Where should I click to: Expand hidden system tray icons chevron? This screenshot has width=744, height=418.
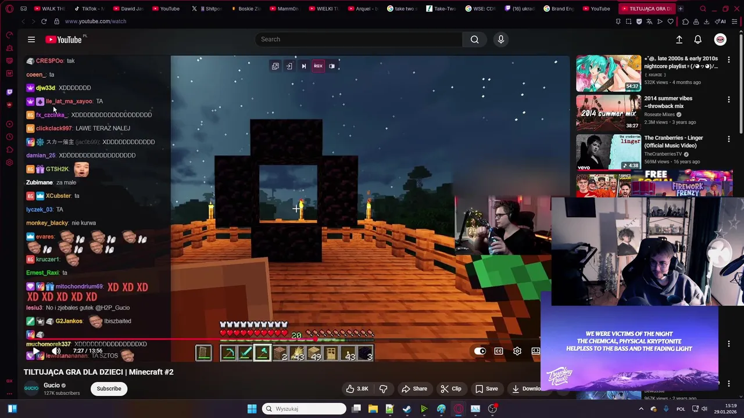coord(641,409)
